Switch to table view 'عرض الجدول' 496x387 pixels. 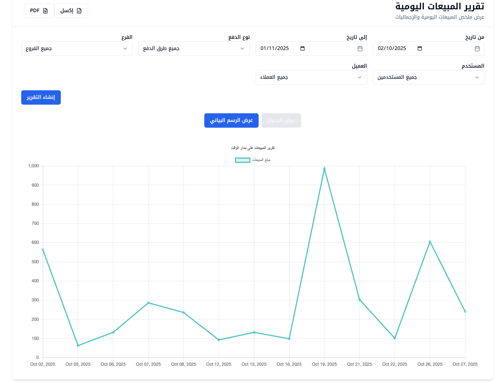click(x=281, y=120)
